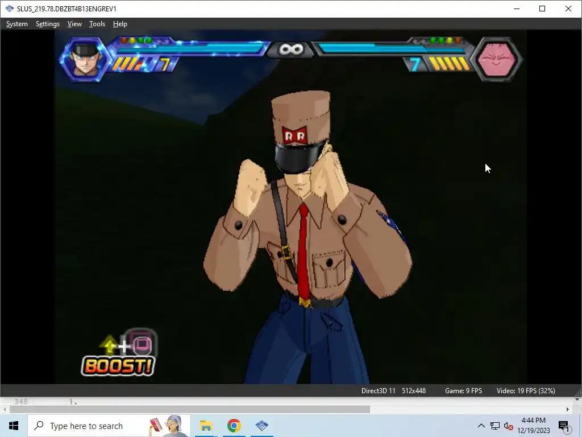
Task: Click the Game: 9 FPS status
Action: pos(463,390)
